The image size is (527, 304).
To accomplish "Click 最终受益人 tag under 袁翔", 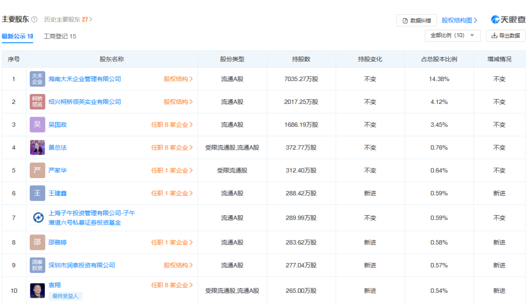I will 65,296.
